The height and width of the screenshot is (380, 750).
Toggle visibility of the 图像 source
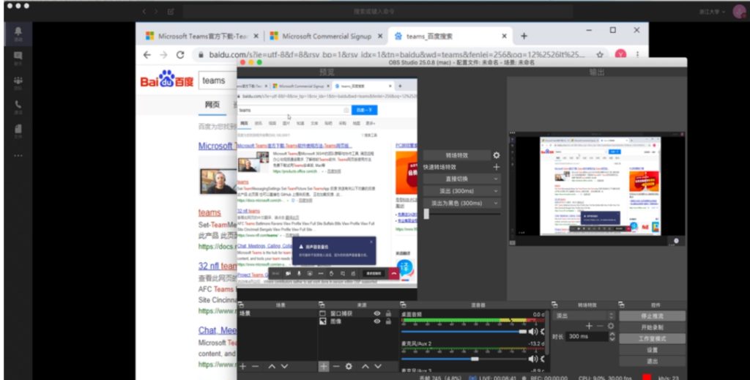pyautogui.click(x=377, y=321)
